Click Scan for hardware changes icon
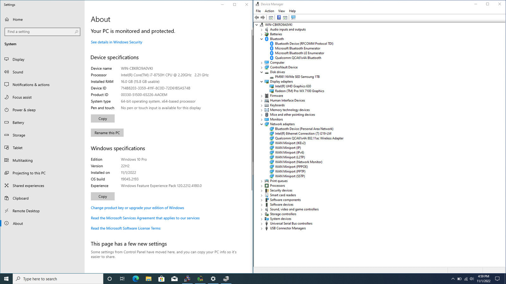 [293, 18]
